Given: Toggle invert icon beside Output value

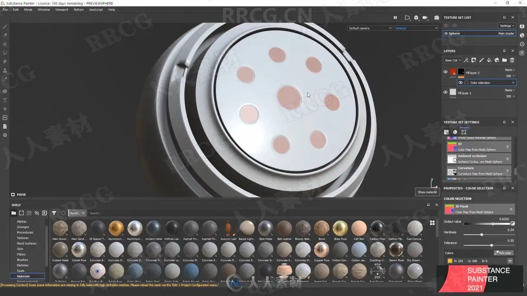Looking at the screenshot, I should [513, 223].
